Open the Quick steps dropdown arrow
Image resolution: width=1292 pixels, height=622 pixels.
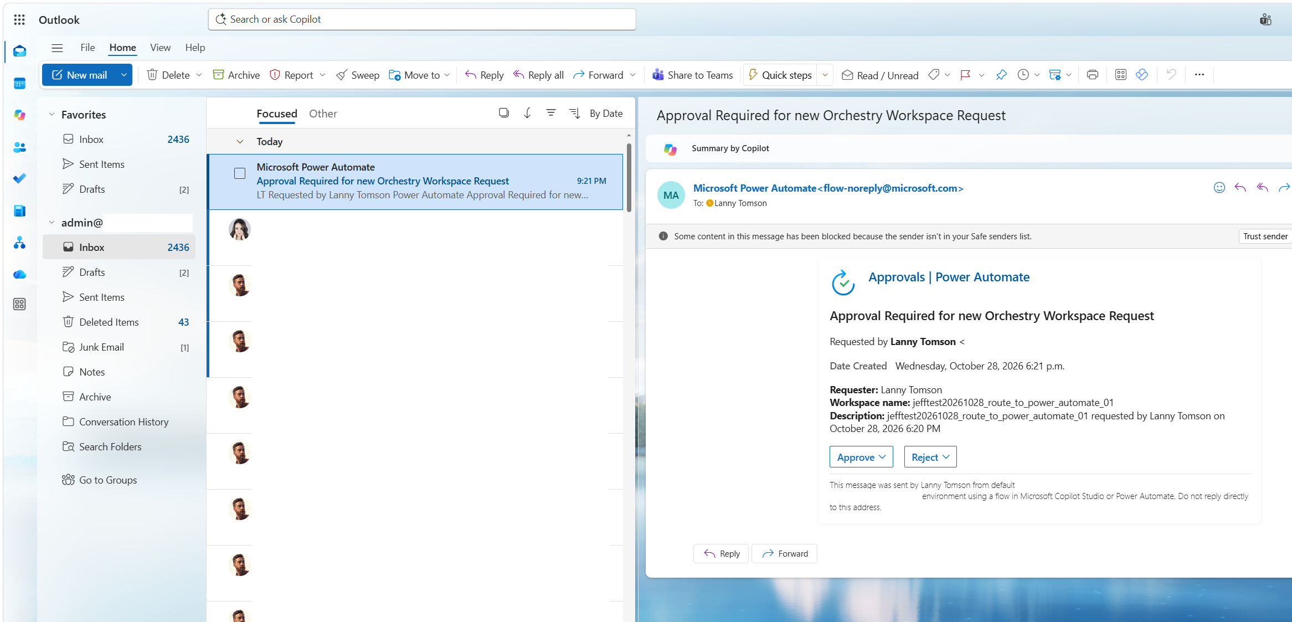pyautogui.click(x=825, y=75)
